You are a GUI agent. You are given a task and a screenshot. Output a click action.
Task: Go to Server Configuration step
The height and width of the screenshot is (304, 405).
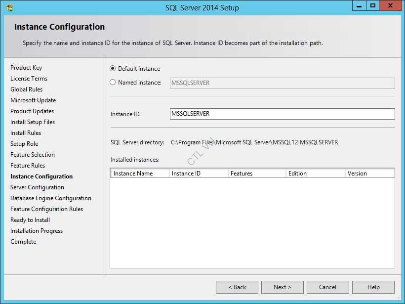click(x=37, y=187)
